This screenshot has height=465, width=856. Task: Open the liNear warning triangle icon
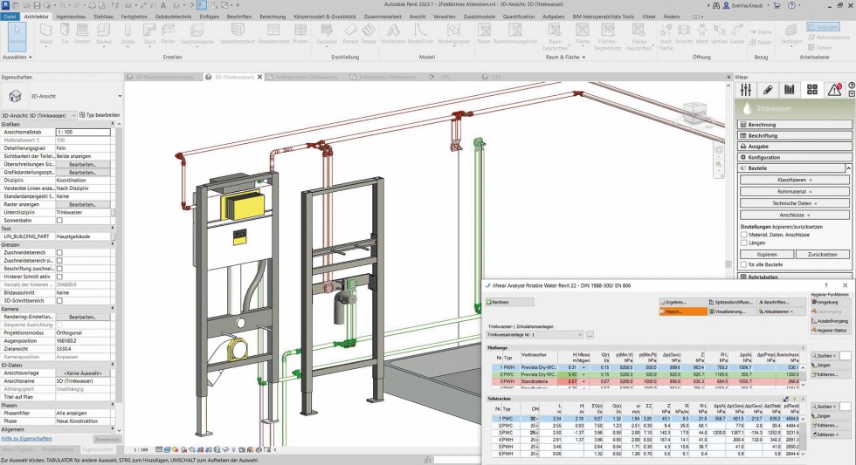(834, 89)
